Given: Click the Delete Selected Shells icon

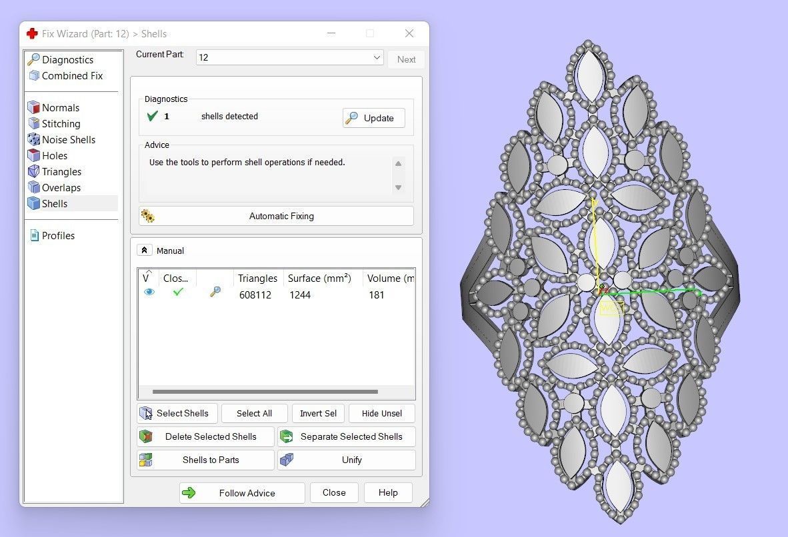Looking at the screenshot, I should (x=146, y=436).
